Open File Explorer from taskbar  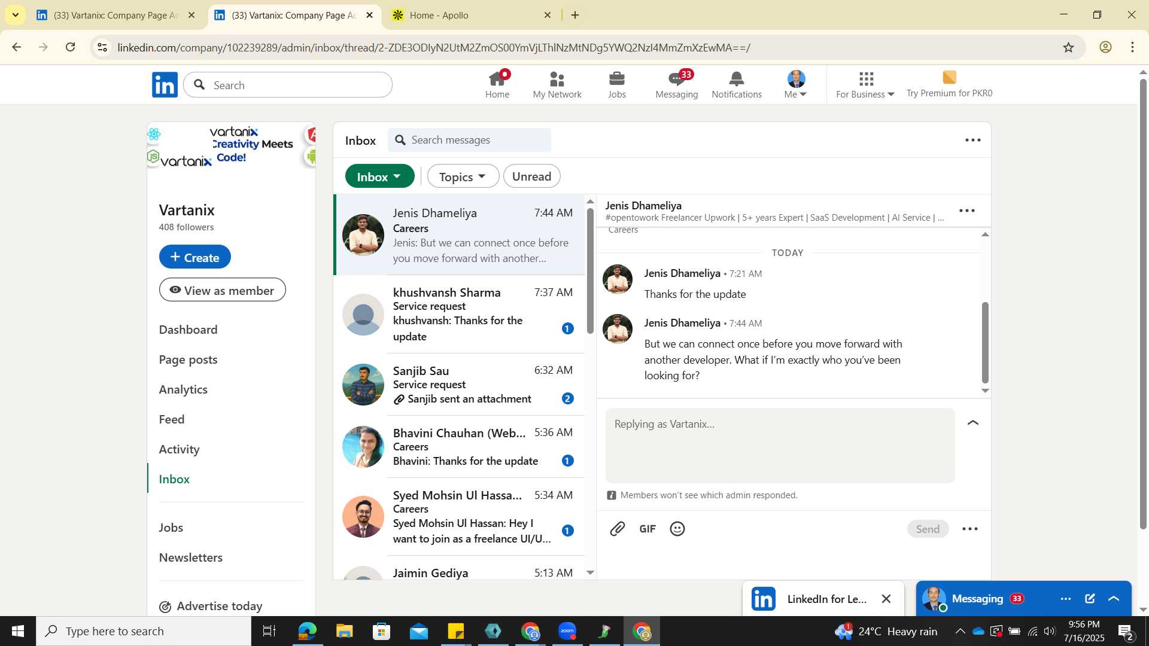pos(344,631)
